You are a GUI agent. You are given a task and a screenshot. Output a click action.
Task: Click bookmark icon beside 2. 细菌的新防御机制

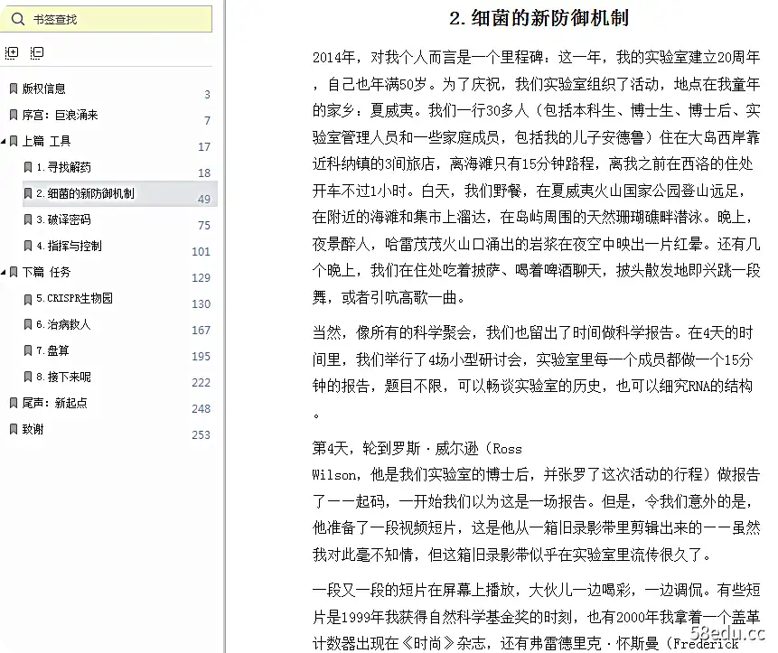pyautogui.click(x=28, y=193)
